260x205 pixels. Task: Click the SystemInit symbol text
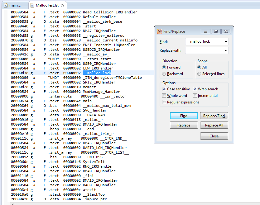tap(94, 162)
